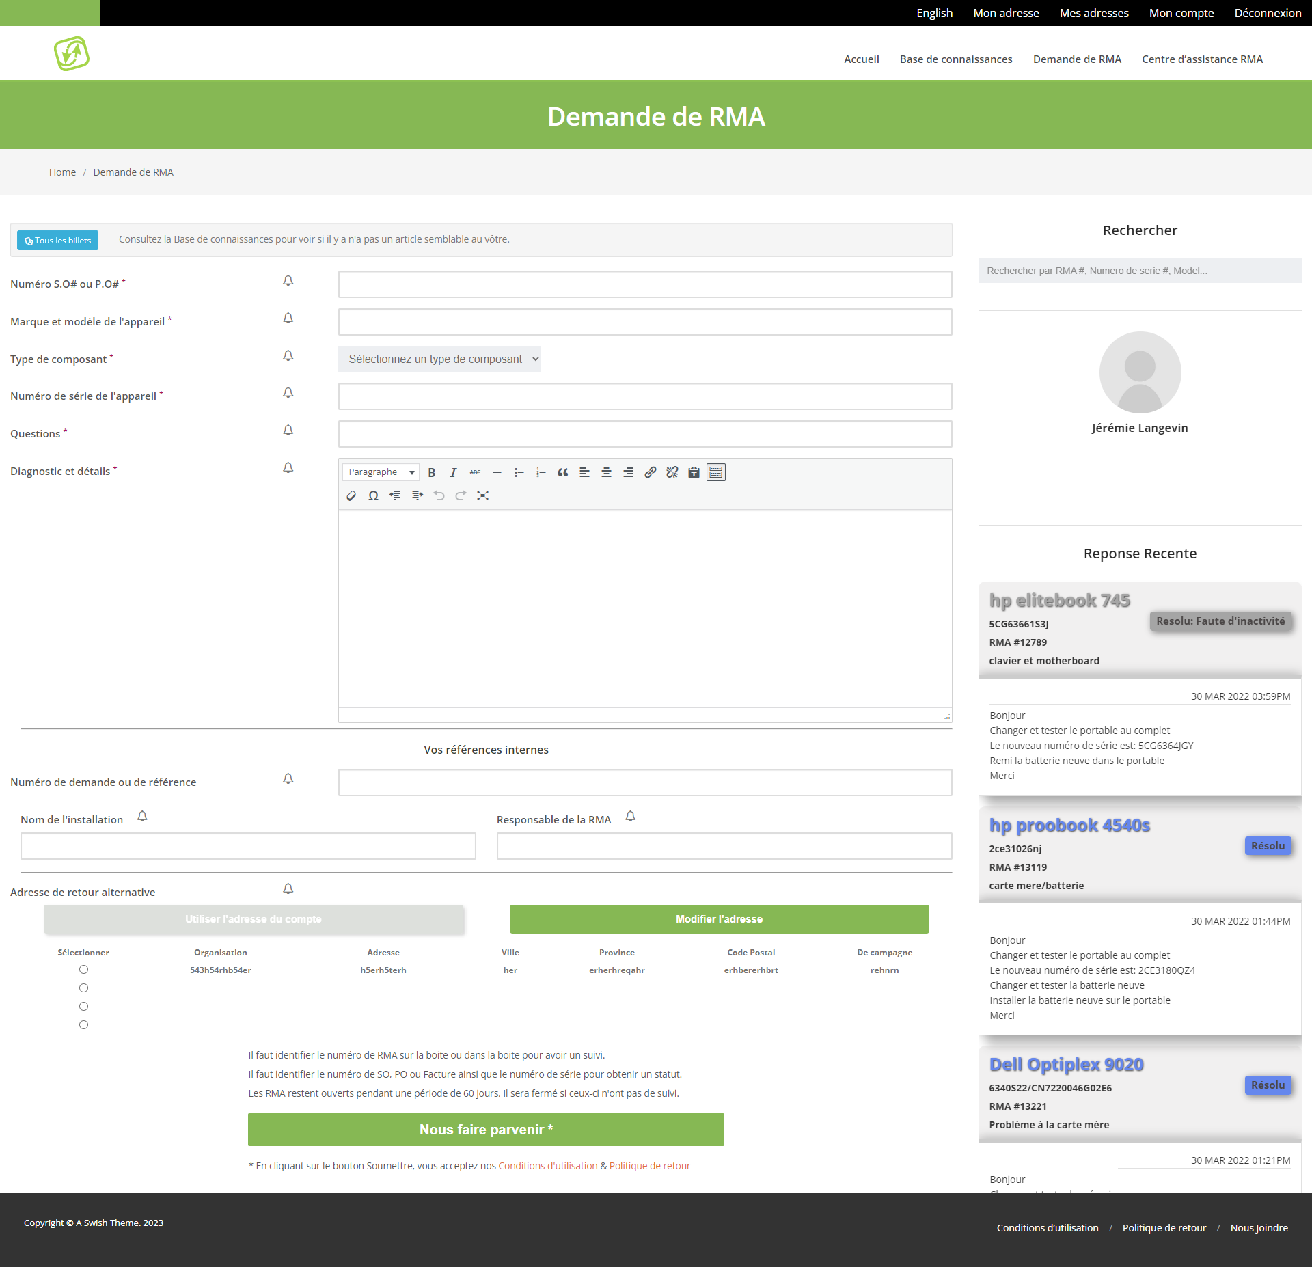
Task: Focus the RMA search field
Action: tap(1140, 271)
